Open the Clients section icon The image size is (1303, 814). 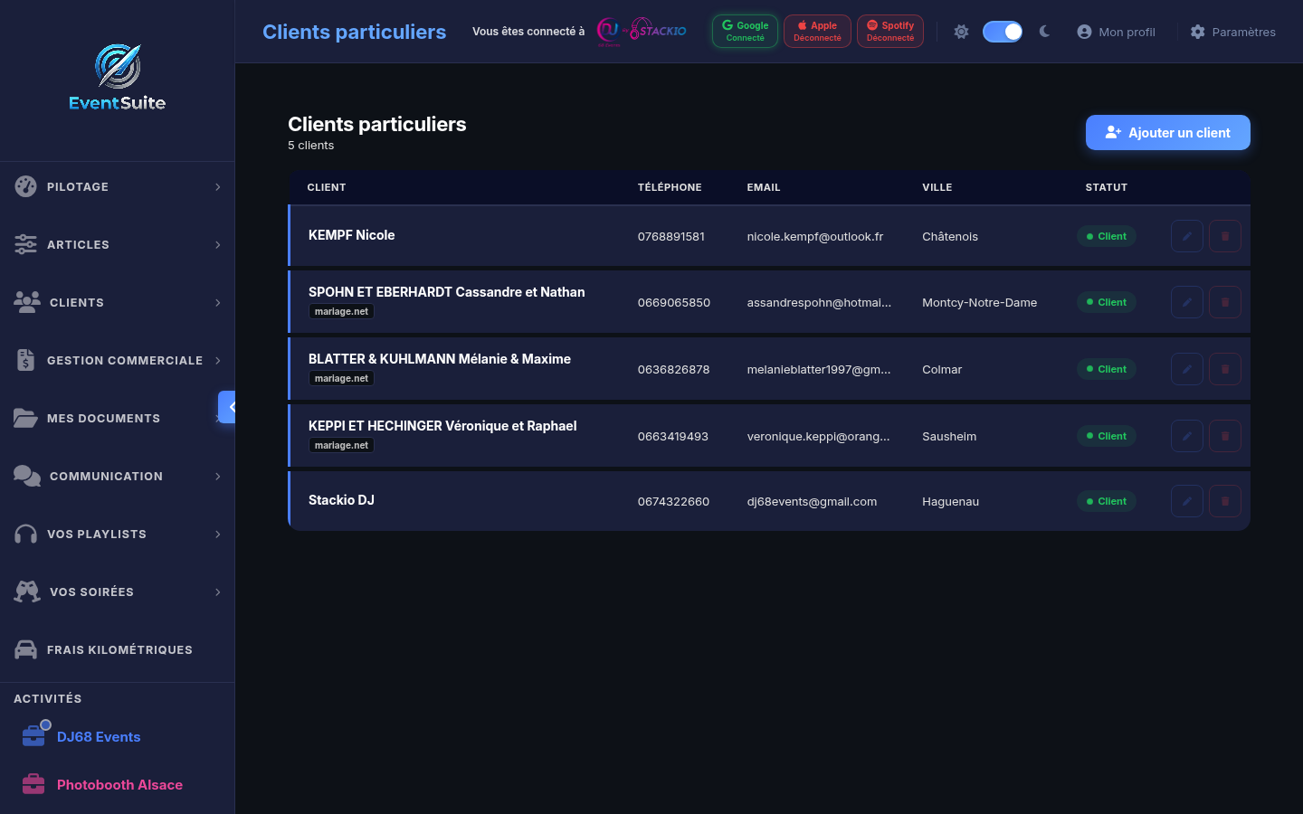point(25,302)
